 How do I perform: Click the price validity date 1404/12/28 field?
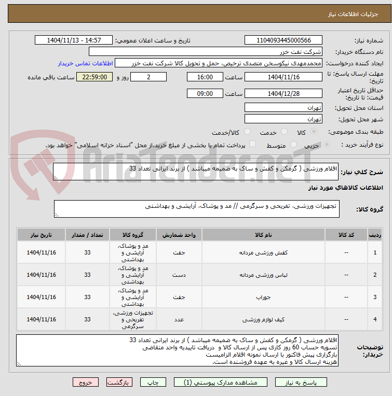tap(283, 93)
